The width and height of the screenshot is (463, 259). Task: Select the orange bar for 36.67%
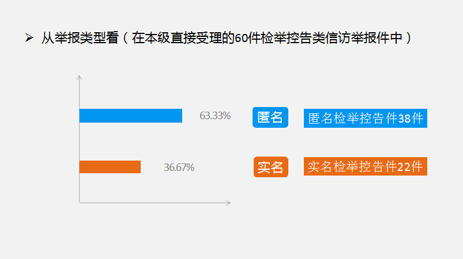click(110, 167)
